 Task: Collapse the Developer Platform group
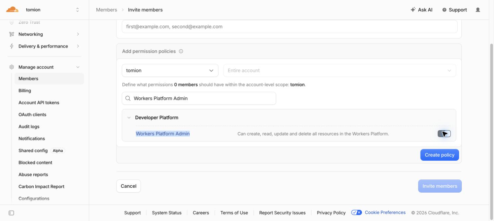click(129, 118)
